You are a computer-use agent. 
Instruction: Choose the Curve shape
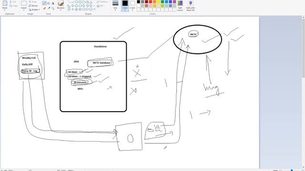click(73, 2)
